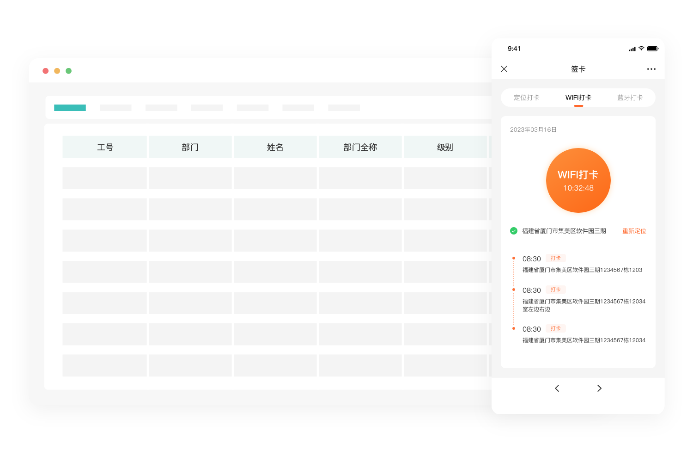Open the three-dot more options menu
Screen dimensions: 693x463
651,69
